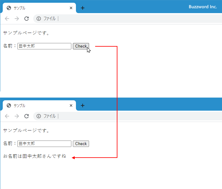Image resolution: width=222 pixels, height=189 pixels.
Task: Click the forward arrow in the upper browser window
Action: point(17,19)
